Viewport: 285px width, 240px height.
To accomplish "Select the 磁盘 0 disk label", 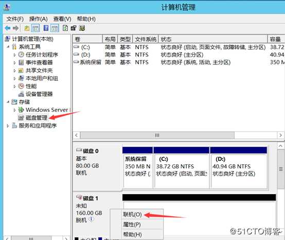I will pos(91,151).
